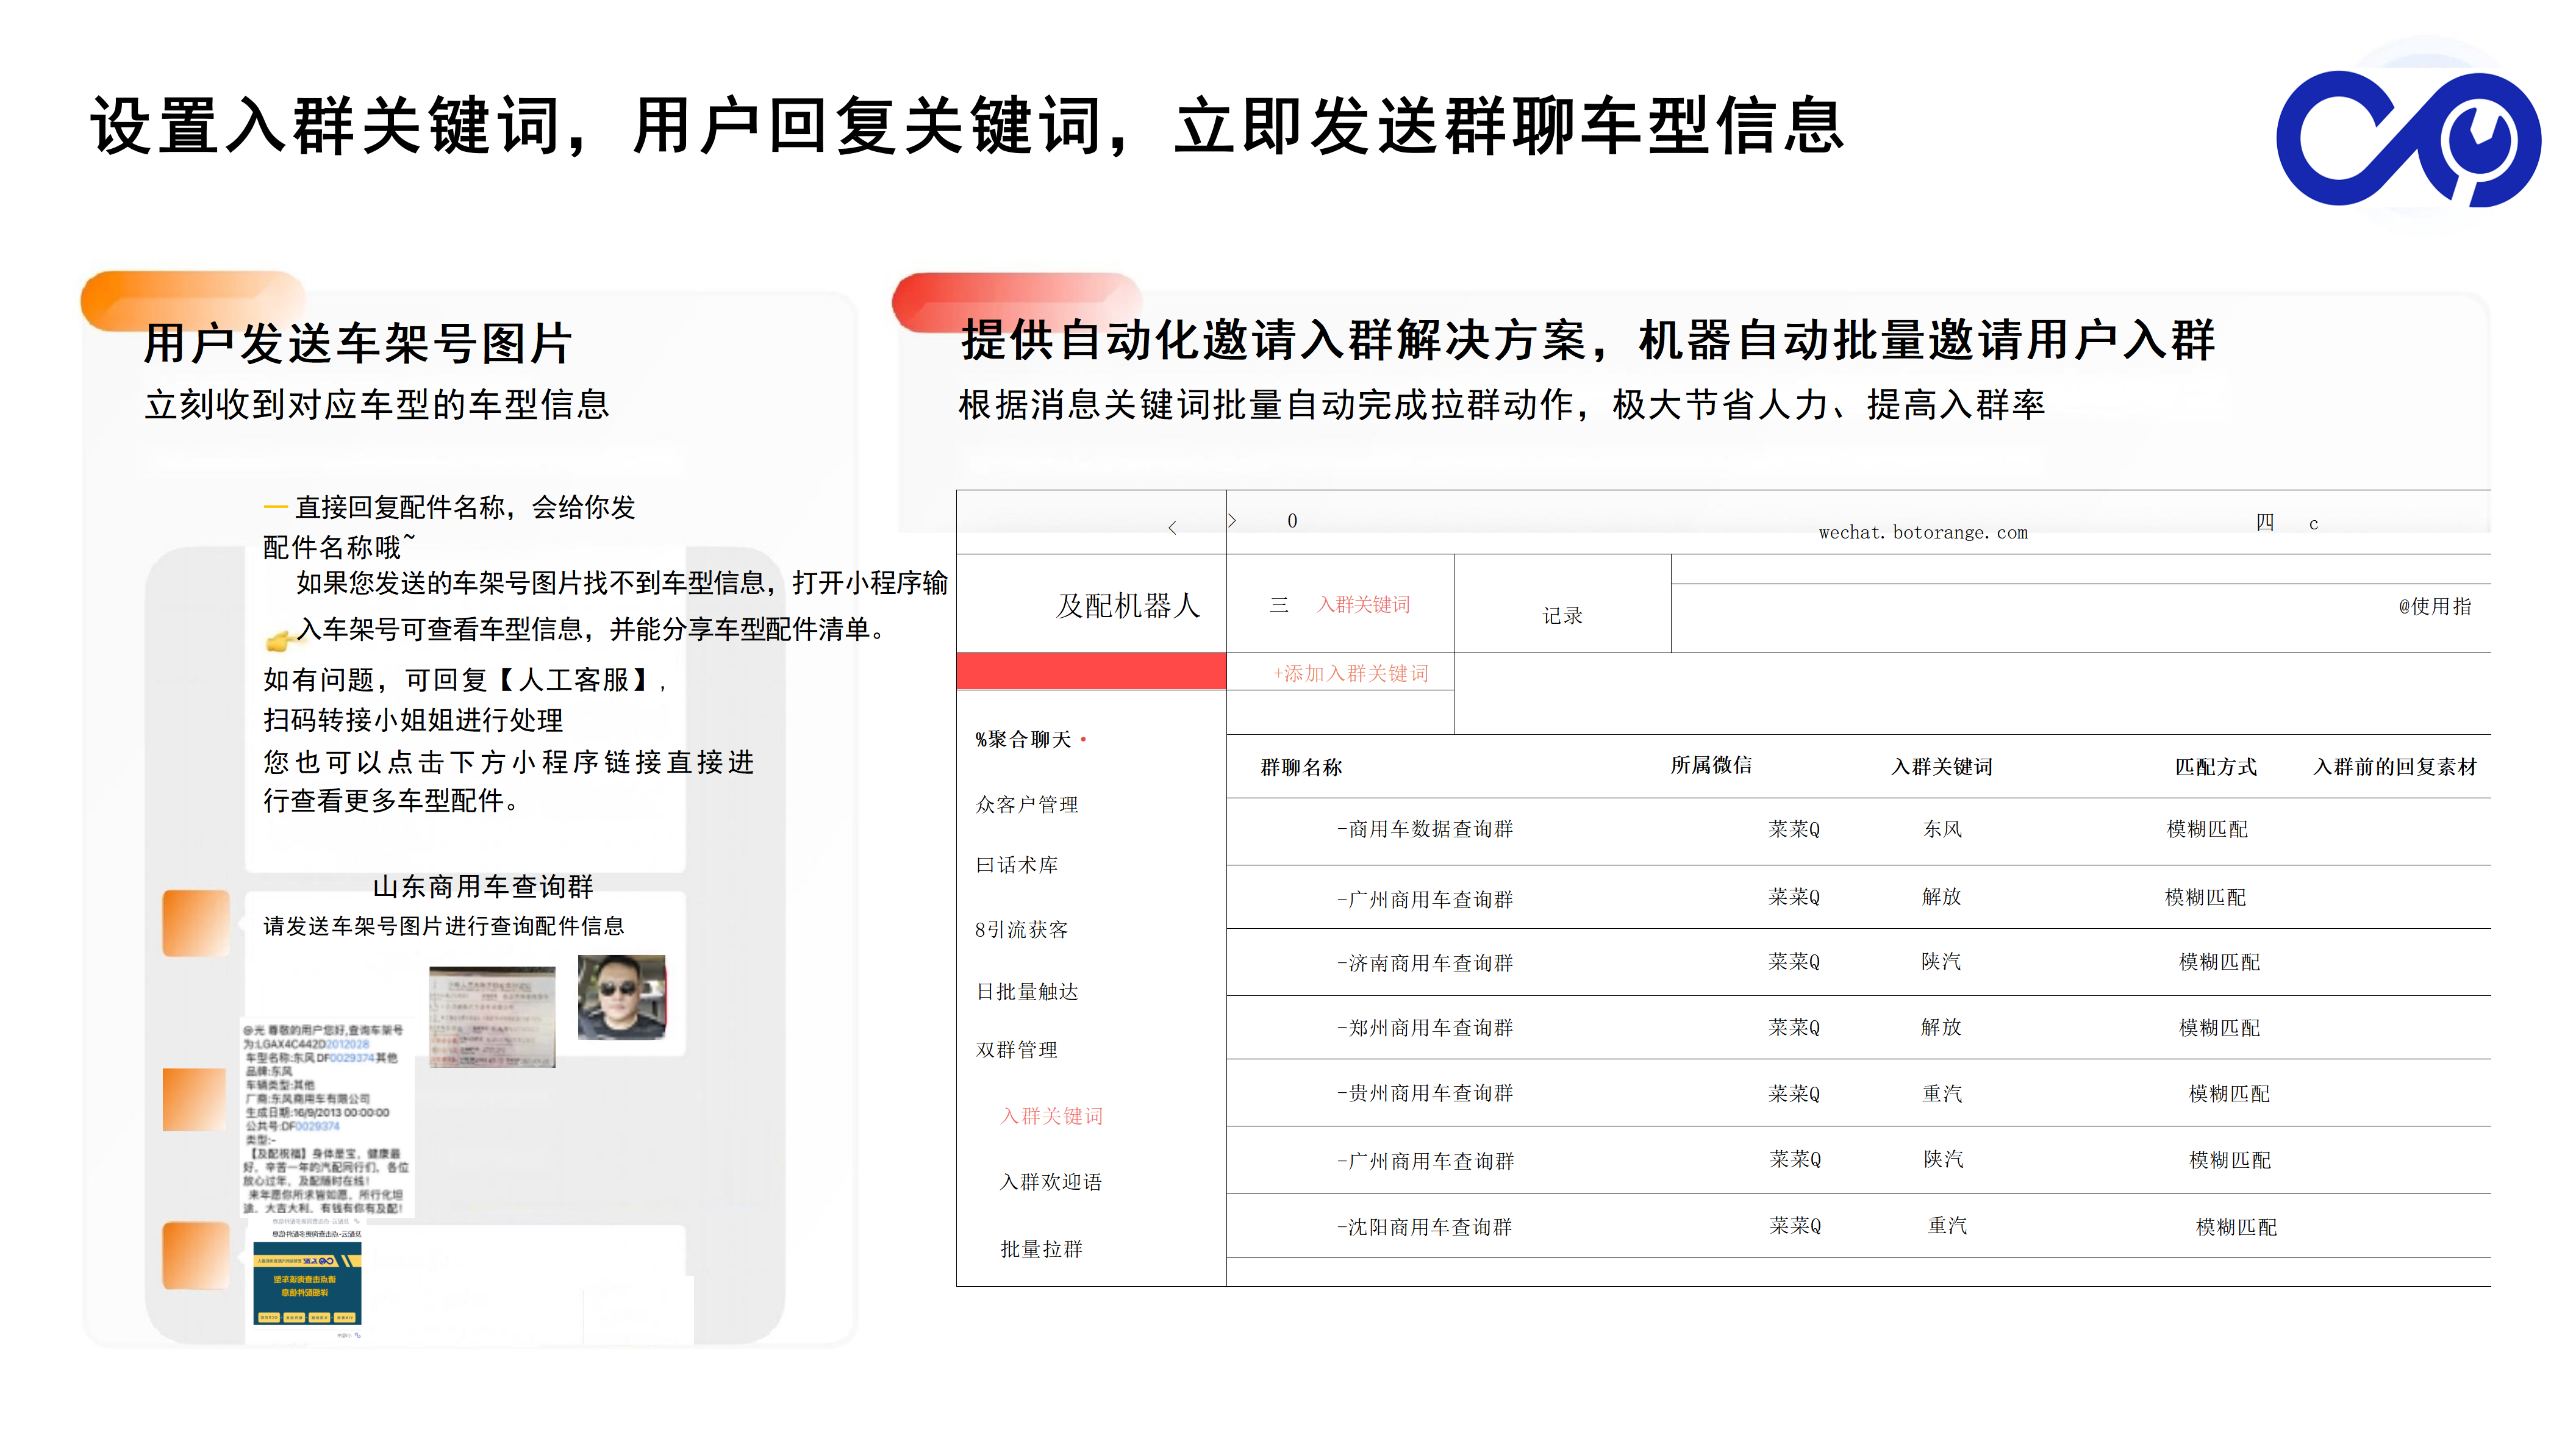The image size is (2576, 1449).
Task: Click the company infinity logo
Action: pos(2408,139)
